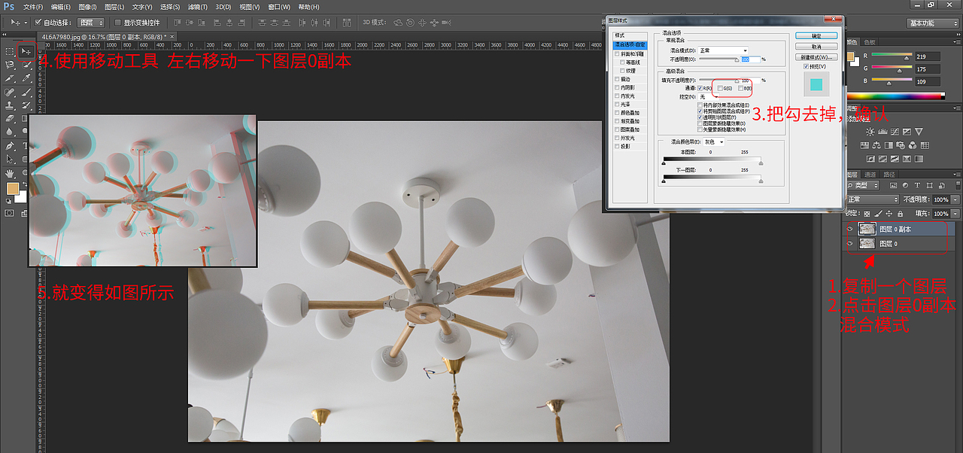The image size is (963, 453).
Task: Uncheck the R channel checkbox
Action: pyautogui.click(x=700, y=88)
